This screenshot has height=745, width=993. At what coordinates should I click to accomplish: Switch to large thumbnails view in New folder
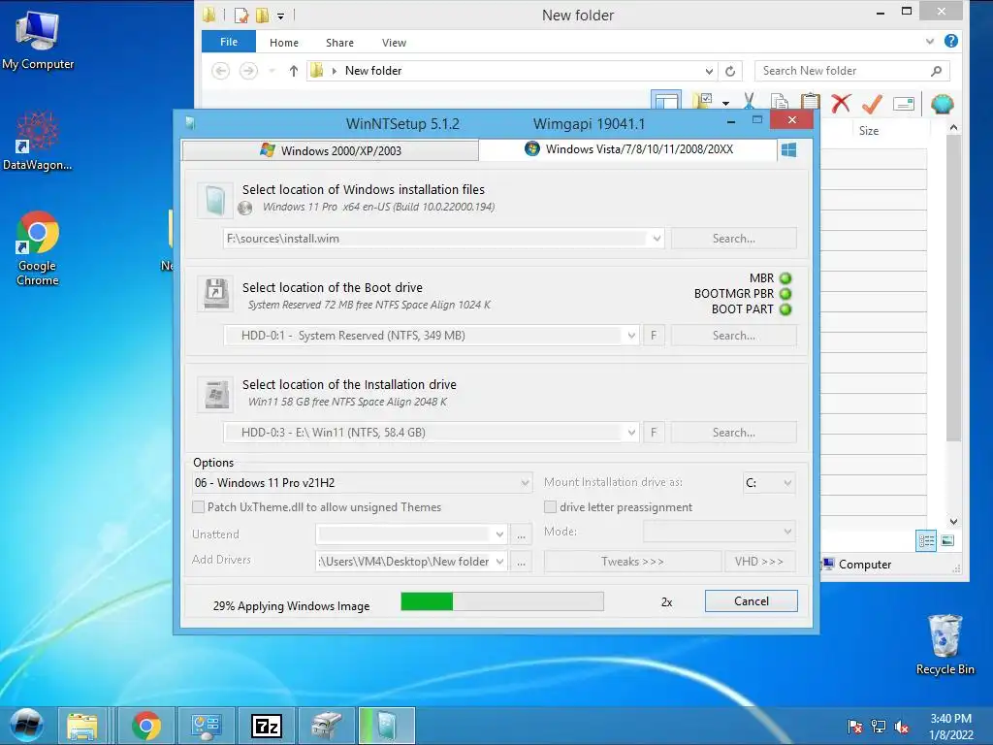(x=947, y=540)
